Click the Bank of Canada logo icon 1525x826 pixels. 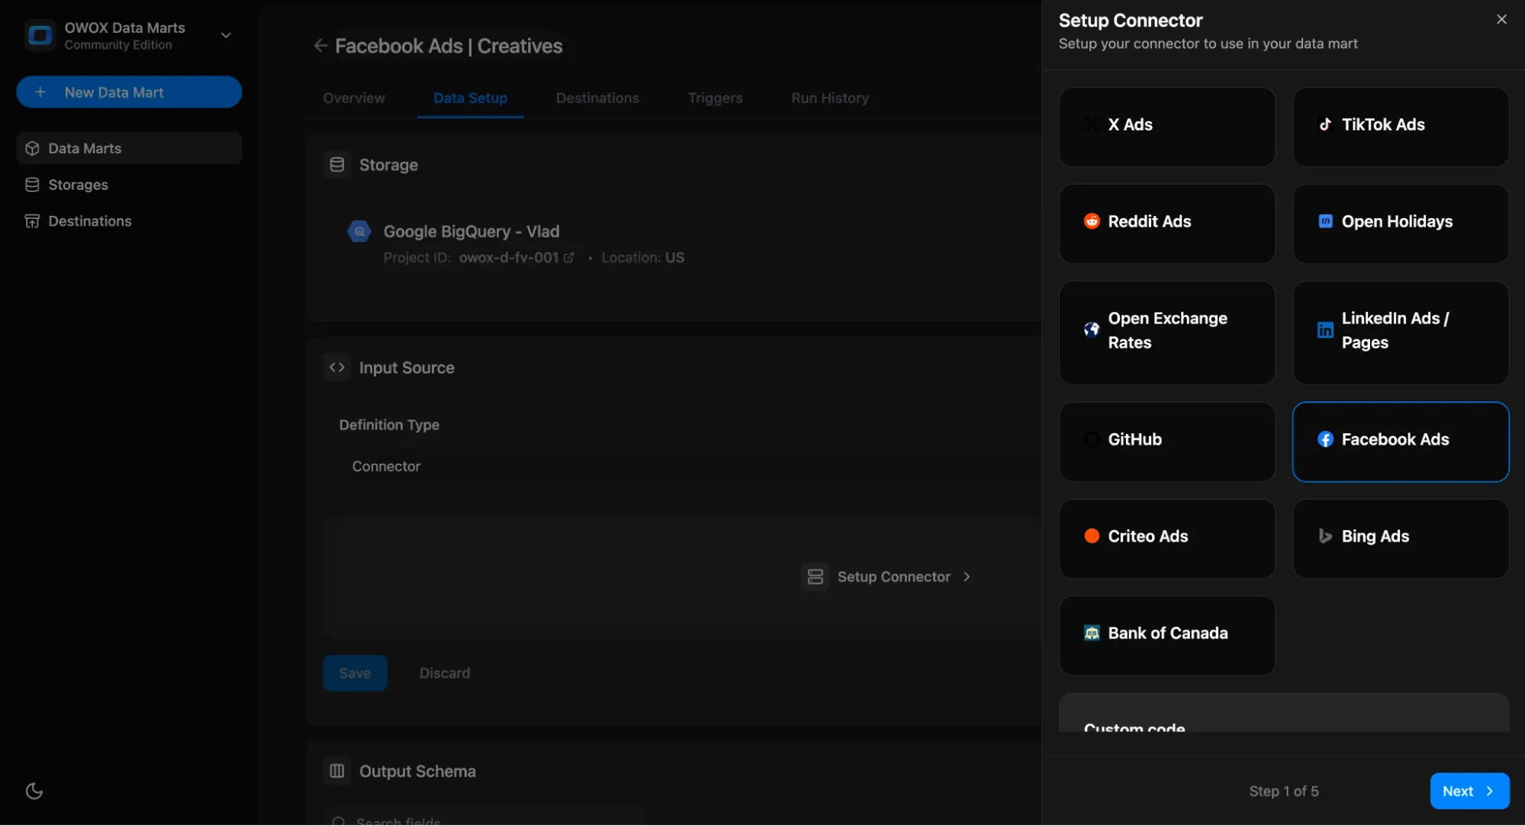click(1092, 633)
